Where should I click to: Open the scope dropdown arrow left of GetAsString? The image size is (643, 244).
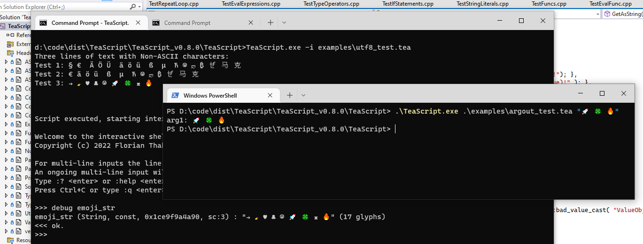[x=598, y=14]
